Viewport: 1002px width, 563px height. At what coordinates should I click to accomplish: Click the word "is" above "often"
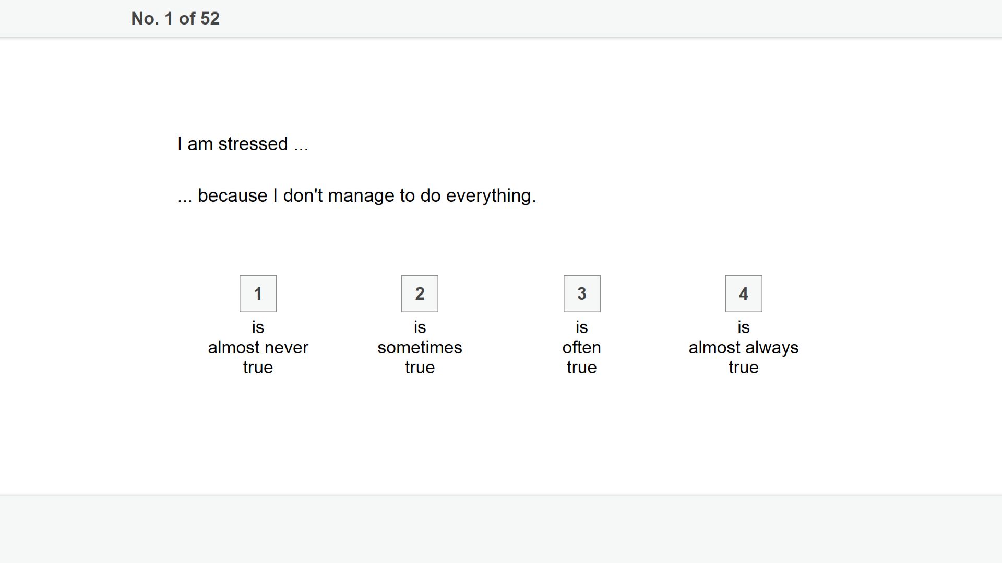point(582,327)
